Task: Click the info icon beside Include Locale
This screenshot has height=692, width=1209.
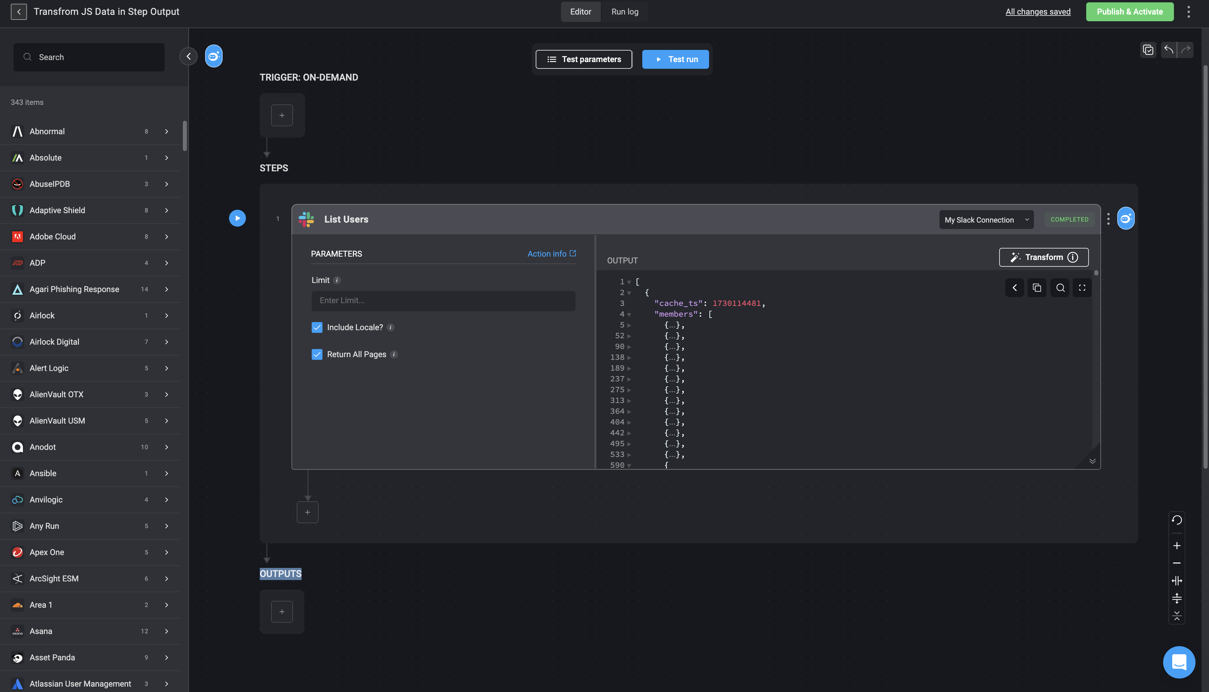Action: coord(390,327)
